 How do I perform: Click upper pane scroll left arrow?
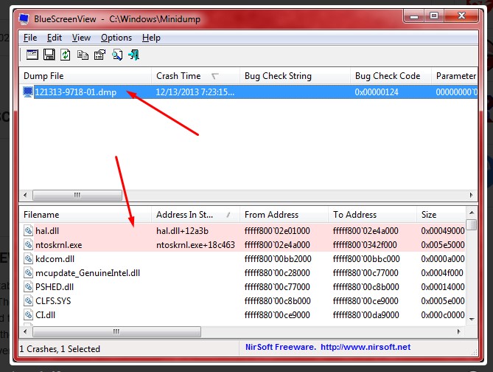[25, 195]
